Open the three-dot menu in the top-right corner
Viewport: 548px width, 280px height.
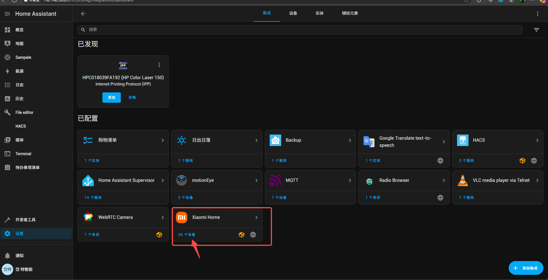[537, 14]
